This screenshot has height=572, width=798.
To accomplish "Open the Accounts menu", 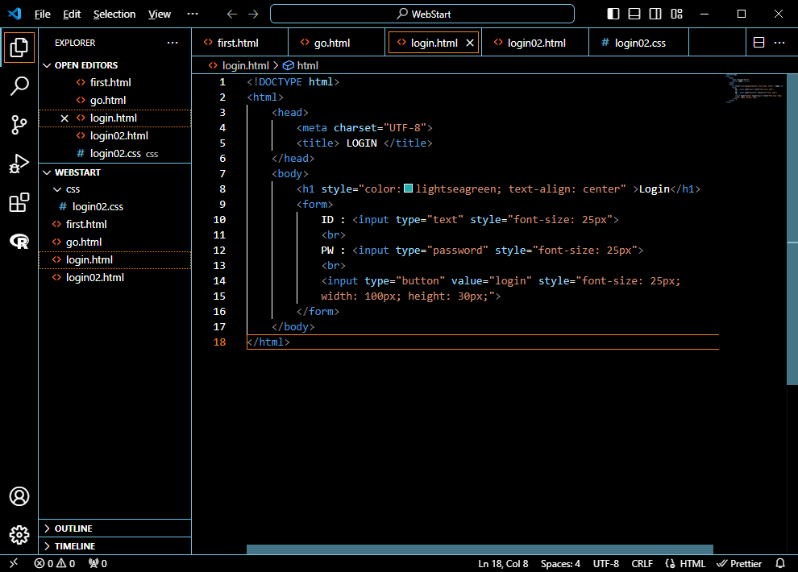I will 19,496.
